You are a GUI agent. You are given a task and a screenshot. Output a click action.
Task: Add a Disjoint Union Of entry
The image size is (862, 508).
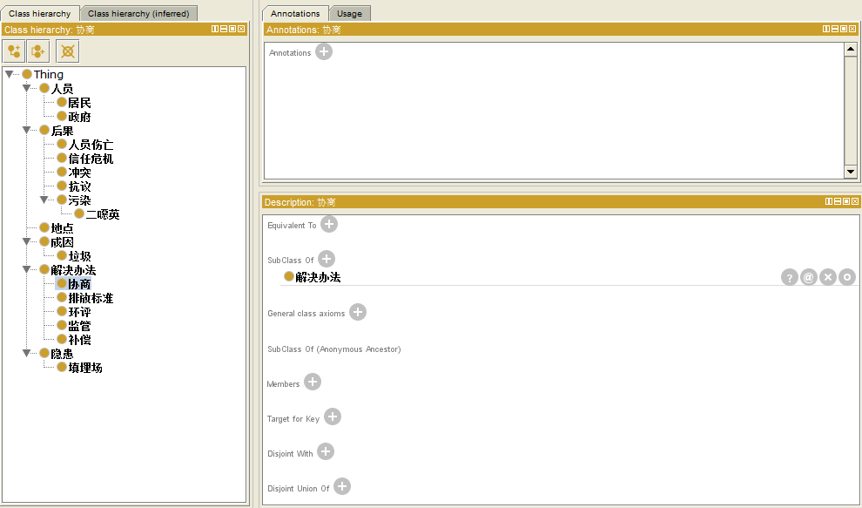[342, 486]
